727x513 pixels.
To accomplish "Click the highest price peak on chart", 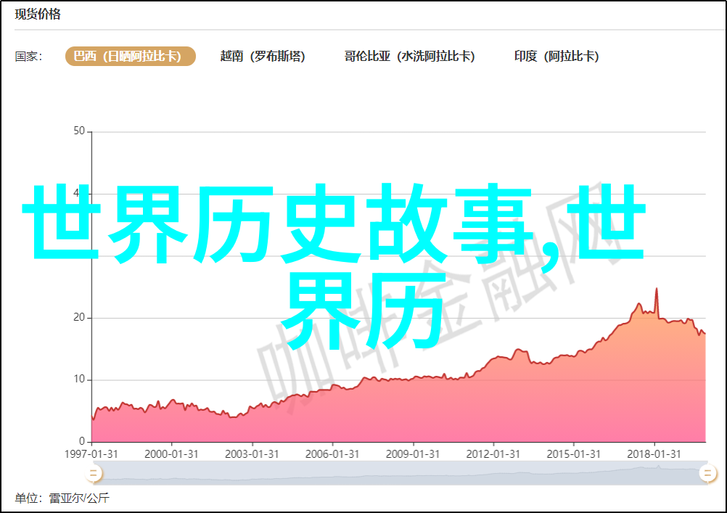I will point(657,289).
